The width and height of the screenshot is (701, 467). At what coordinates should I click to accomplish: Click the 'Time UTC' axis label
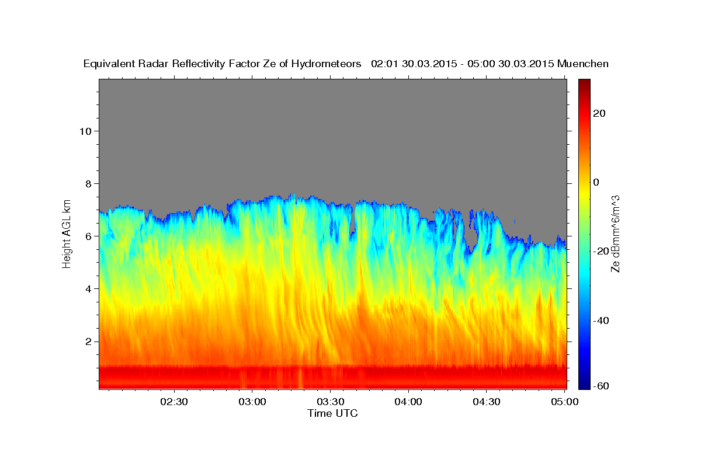[332, 413]
